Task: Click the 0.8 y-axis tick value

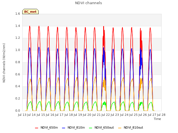Action: [18, 62]
